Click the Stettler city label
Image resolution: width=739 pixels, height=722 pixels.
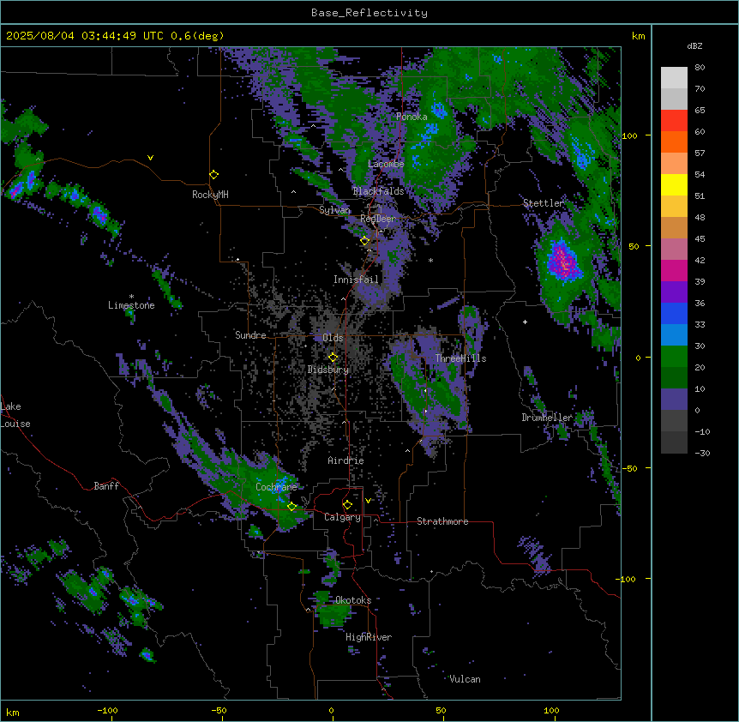pos(544,203)
